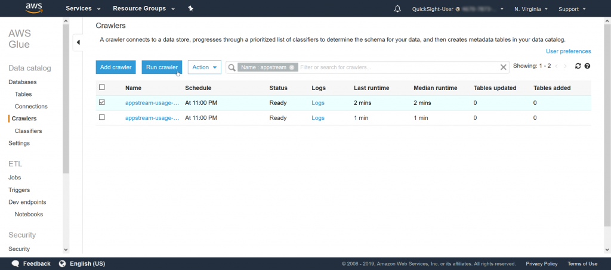611x270 pixels.
Task: Open the first appstream-usage crawler link
Action: 152,103
